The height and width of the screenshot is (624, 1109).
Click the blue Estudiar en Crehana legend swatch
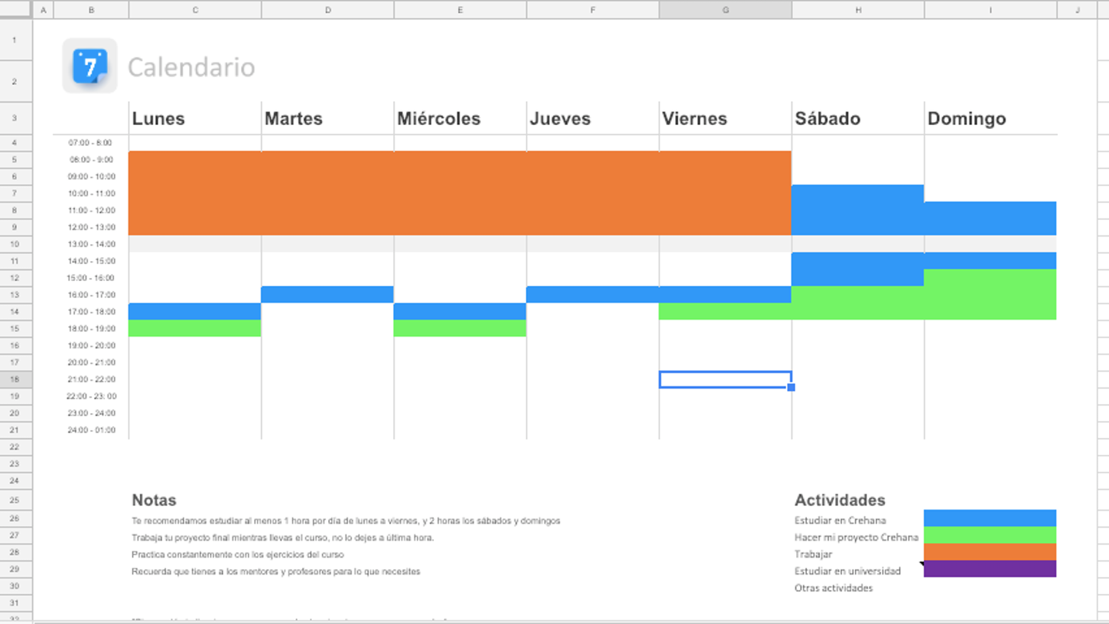pyautogui.click(x=989, y=518)
